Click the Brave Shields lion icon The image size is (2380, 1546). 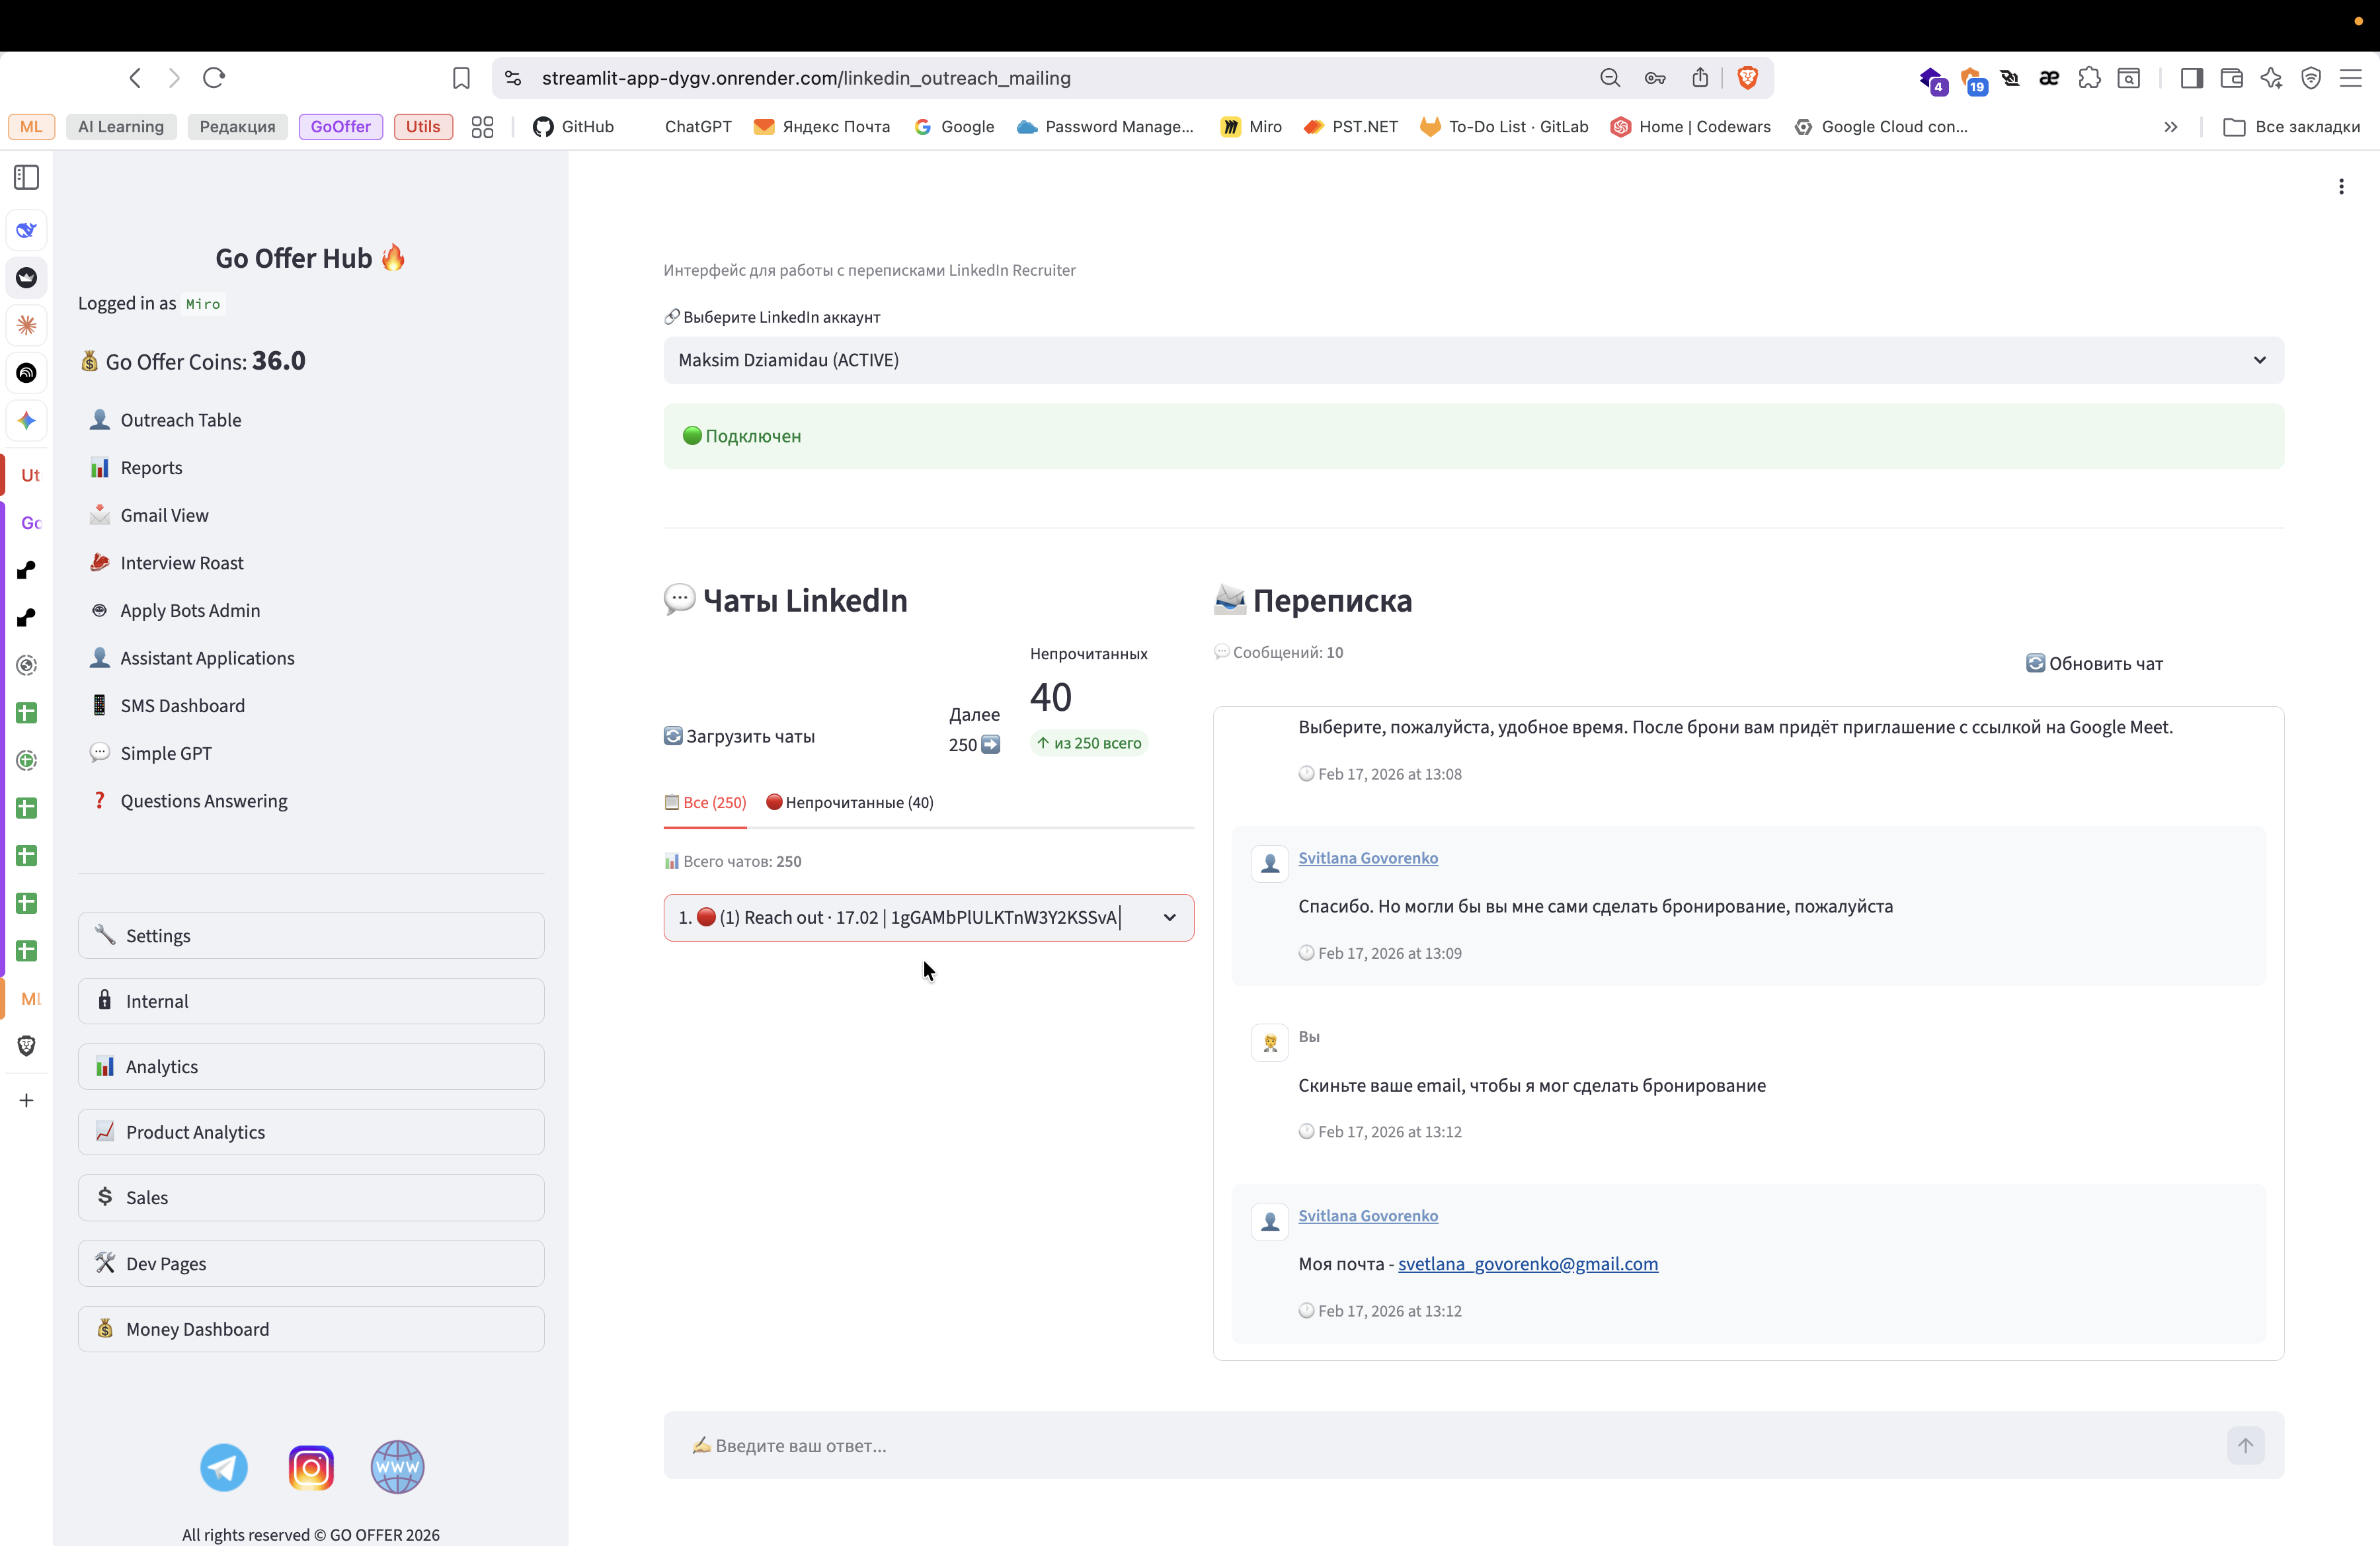pyautogui.click(x=1747, y=78)
